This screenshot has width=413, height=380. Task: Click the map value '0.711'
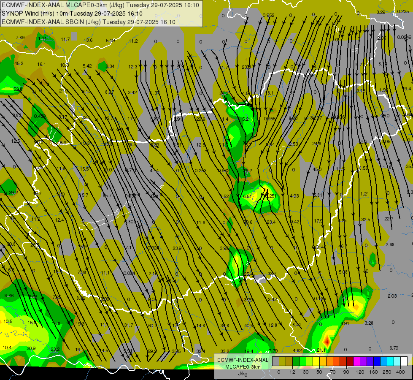(x=131, y=170)
